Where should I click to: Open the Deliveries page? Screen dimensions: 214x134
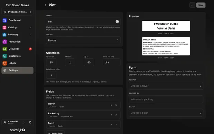pos(18,49)
